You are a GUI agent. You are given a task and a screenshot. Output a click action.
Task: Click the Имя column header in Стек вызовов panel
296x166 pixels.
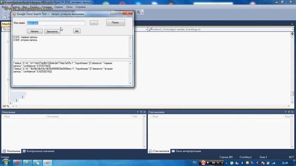(x=217, y=117)
